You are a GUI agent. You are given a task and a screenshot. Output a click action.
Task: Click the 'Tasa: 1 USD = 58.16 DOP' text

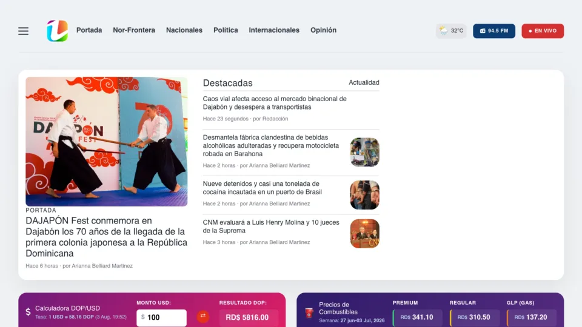(x=81, y=317)
